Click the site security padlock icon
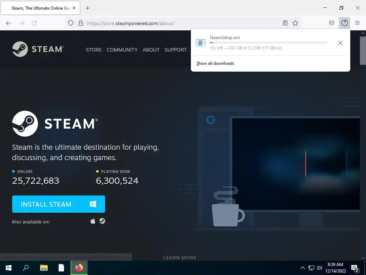Screen dimensions: 366x275 click(81, 23)
